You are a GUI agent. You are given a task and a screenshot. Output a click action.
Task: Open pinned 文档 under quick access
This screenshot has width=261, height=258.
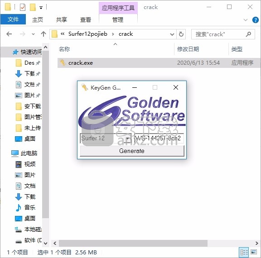(29, 85)
